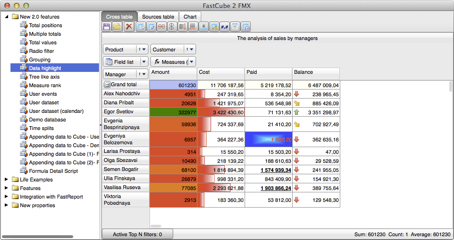Image resolution: width=454 pixels, height=240 pixels.
Task: Switch to the Chart tab
Action: [190, 17]
